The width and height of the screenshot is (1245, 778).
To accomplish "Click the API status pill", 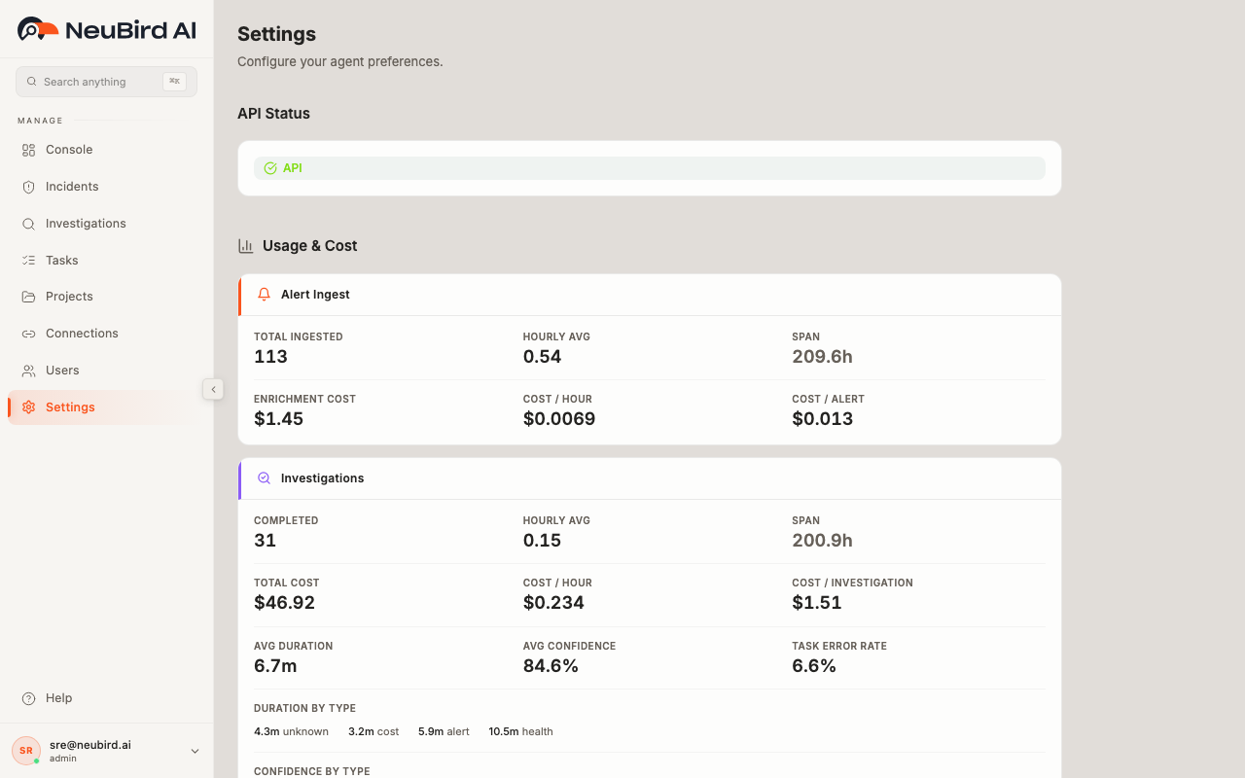I will 648,167.
